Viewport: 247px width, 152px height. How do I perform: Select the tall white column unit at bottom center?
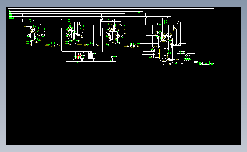coord(91,56)
